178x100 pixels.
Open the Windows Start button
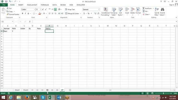point(3,97)
